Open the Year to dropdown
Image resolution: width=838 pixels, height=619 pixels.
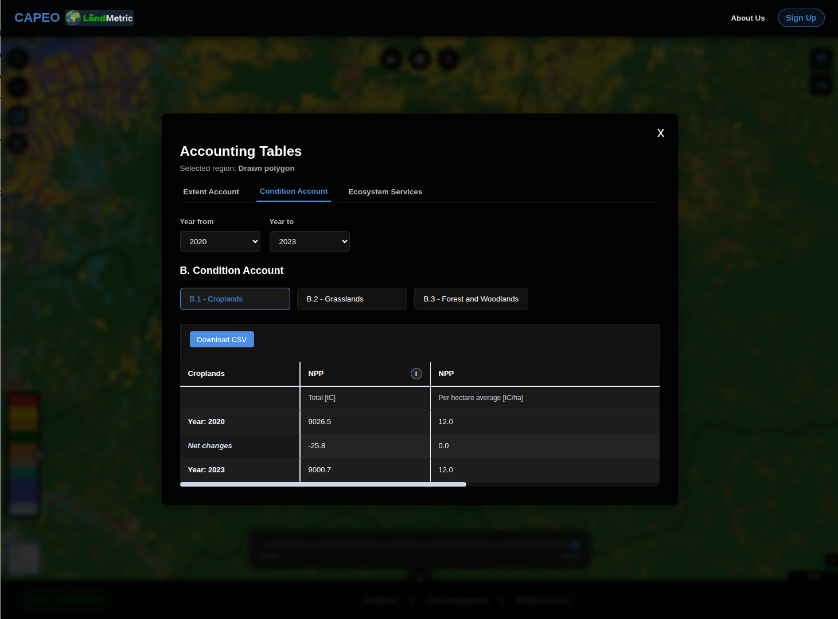click(x=310, y=242)
